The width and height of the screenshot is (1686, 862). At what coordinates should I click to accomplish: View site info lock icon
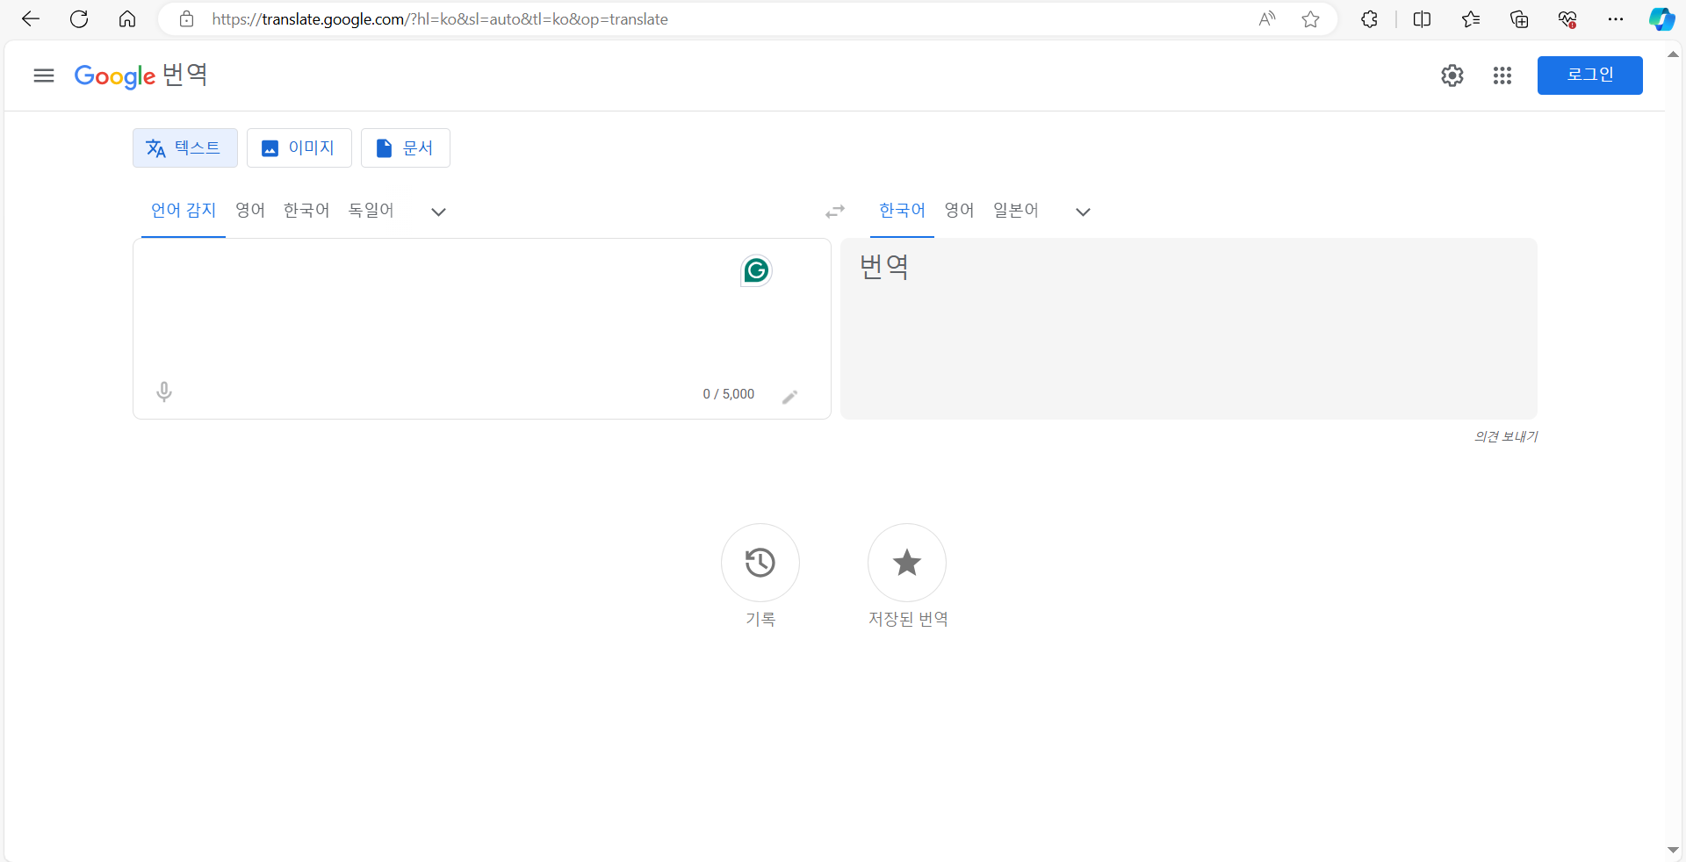coord(186,19)
